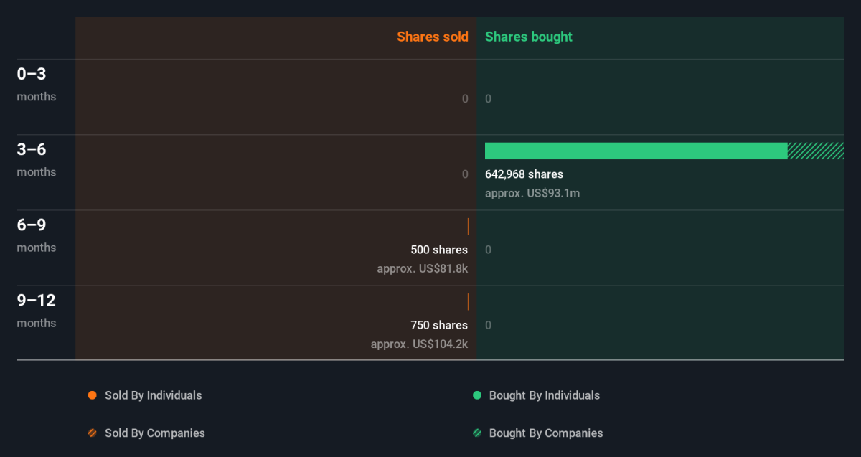Click the striped green Bought By Companies icon

(x=476, y=433)
